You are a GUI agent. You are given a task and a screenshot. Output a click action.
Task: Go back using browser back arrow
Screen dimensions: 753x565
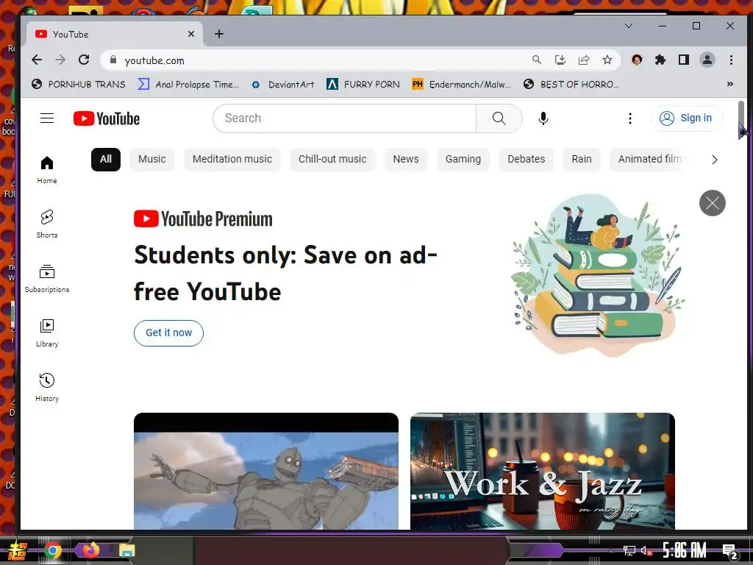tap(37, 60)
